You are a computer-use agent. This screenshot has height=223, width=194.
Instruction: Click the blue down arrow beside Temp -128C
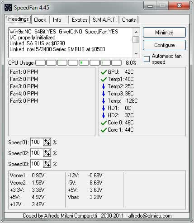[x=104, y=101]
